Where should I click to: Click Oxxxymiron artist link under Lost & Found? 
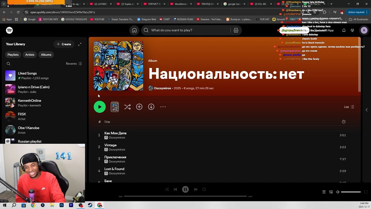pos(117,173)
